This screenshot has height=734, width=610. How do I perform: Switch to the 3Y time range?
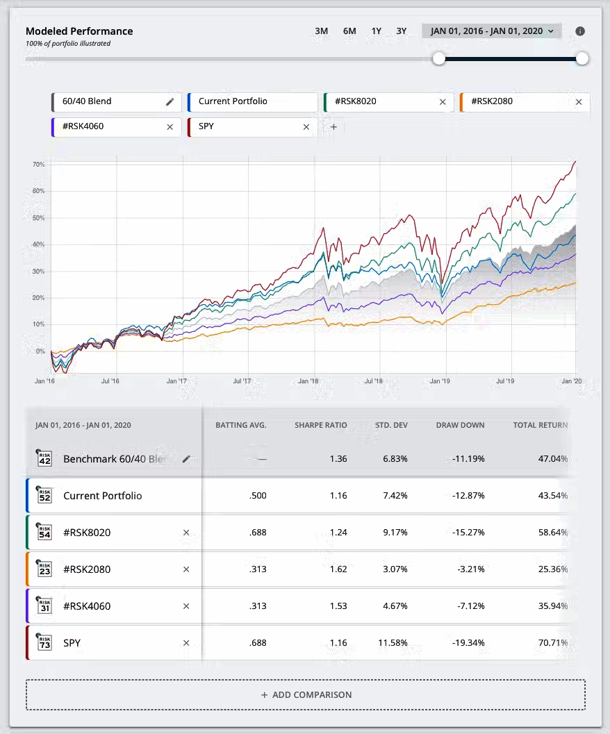(402, 31)
